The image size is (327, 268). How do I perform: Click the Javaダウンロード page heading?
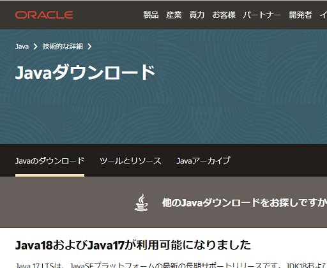(x=85, y=73)
